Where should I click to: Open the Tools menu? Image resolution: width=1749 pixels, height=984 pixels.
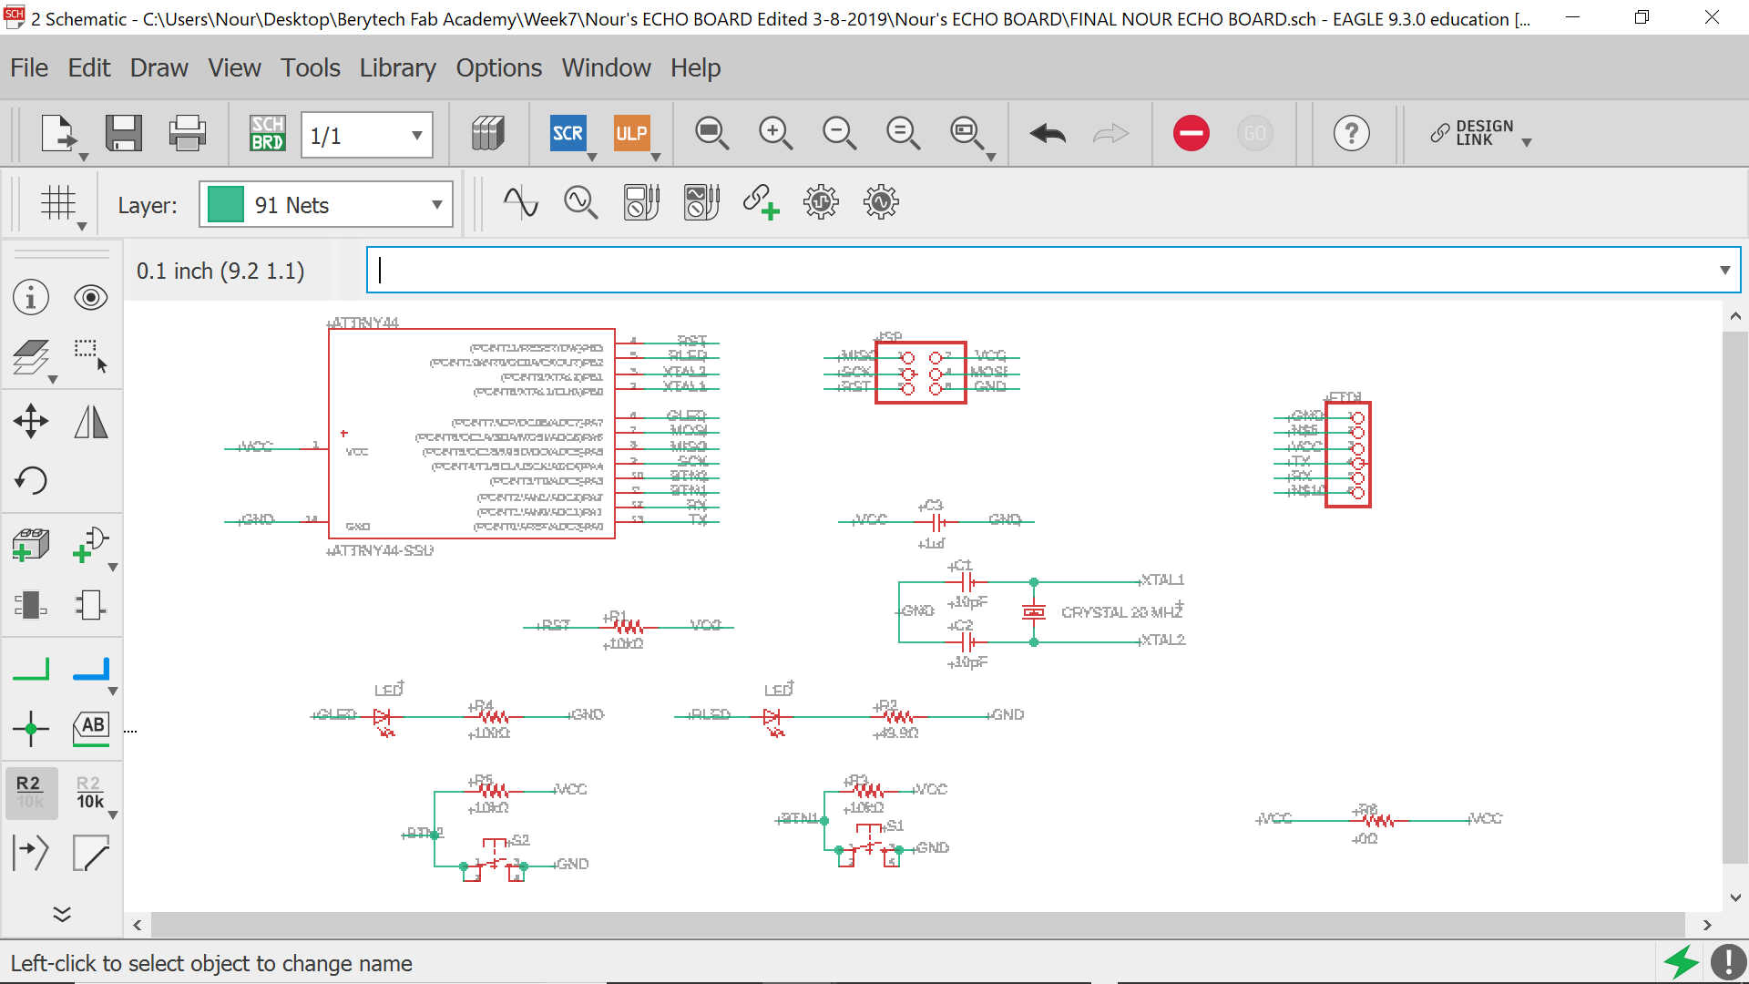[310, 67]
